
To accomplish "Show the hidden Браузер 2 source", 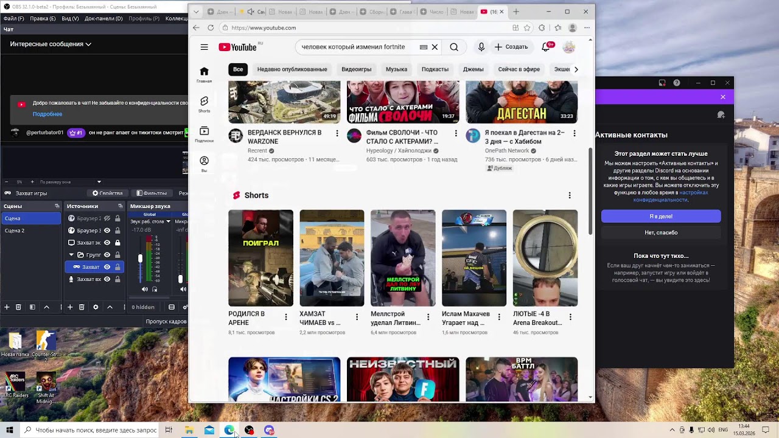I will (x=107, y=218).
